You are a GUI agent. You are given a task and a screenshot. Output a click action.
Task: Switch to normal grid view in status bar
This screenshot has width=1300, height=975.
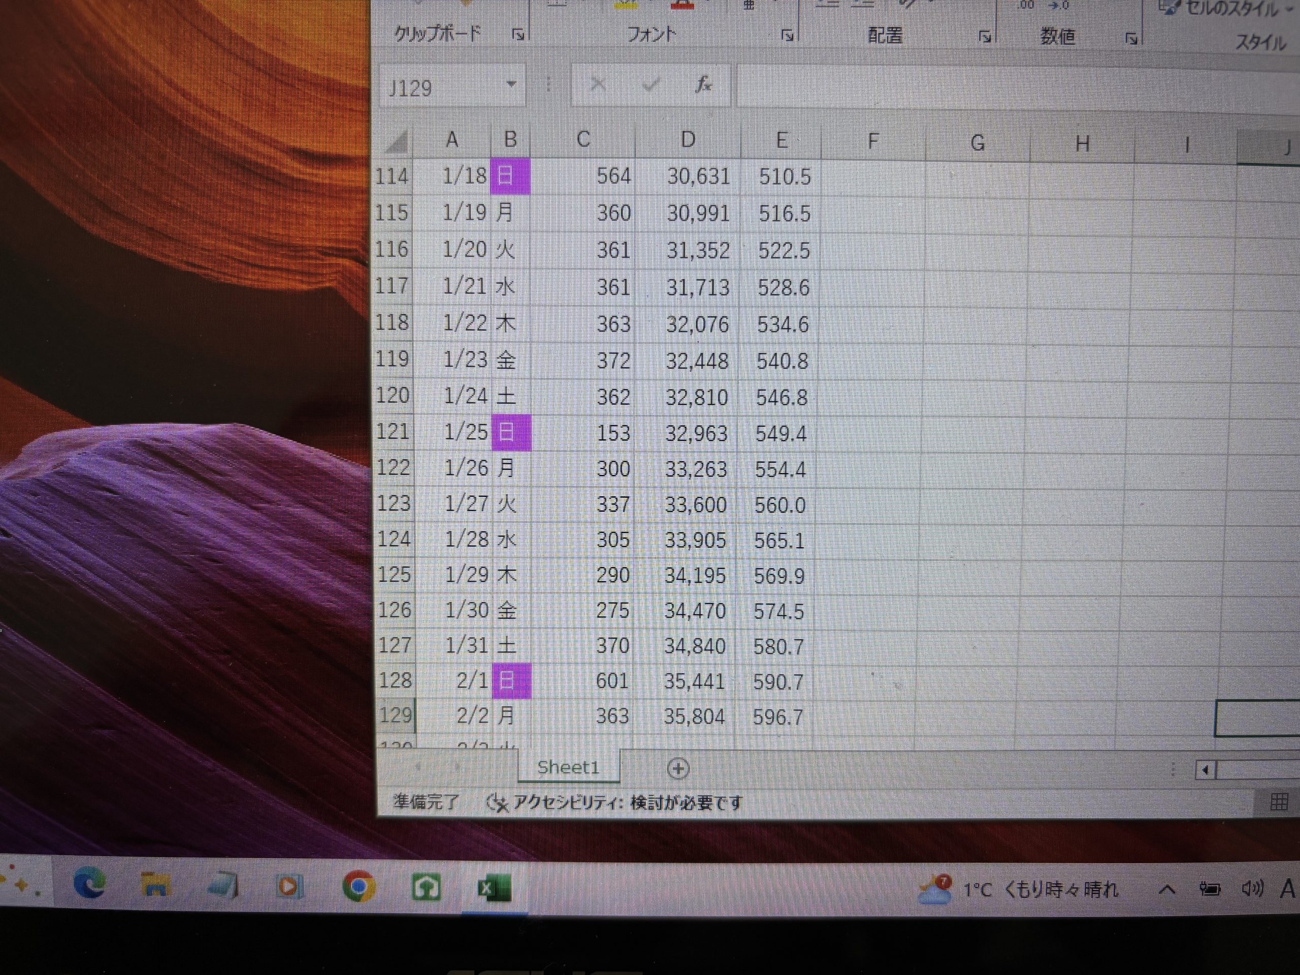pos(1279,802)
